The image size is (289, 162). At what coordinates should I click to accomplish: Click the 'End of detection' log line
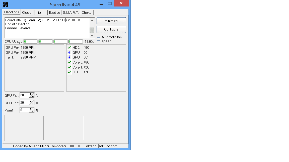point(17,24)
